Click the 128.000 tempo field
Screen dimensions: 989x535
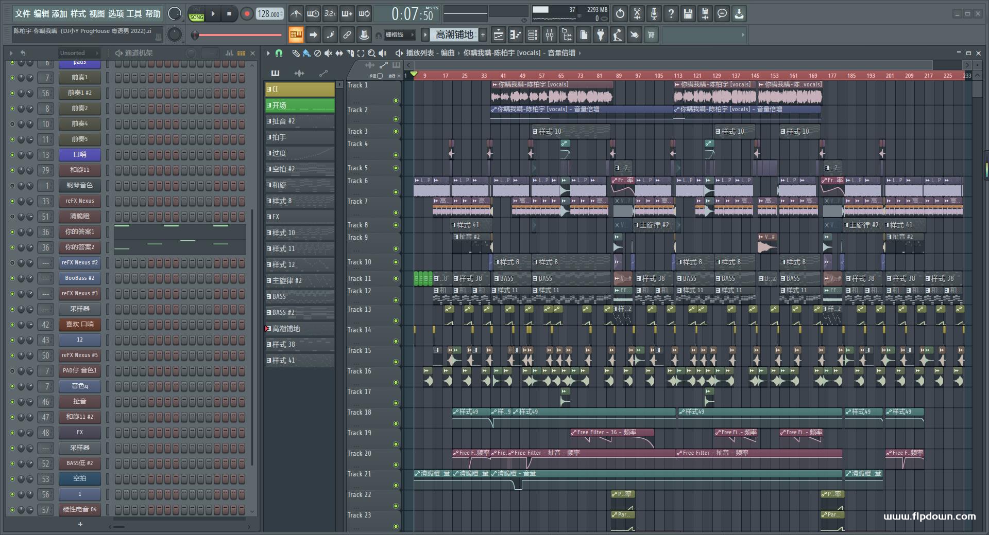pyautogui.click(x=270, y=14)
